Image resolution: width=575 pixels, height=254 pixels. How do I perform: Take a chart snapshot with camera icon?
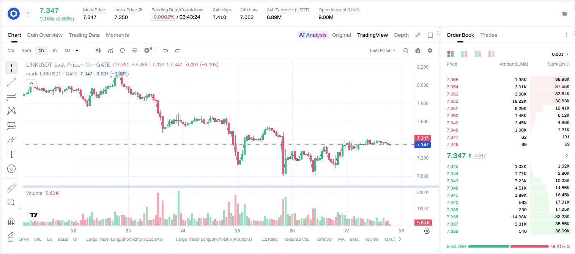[x=418, y=50]
